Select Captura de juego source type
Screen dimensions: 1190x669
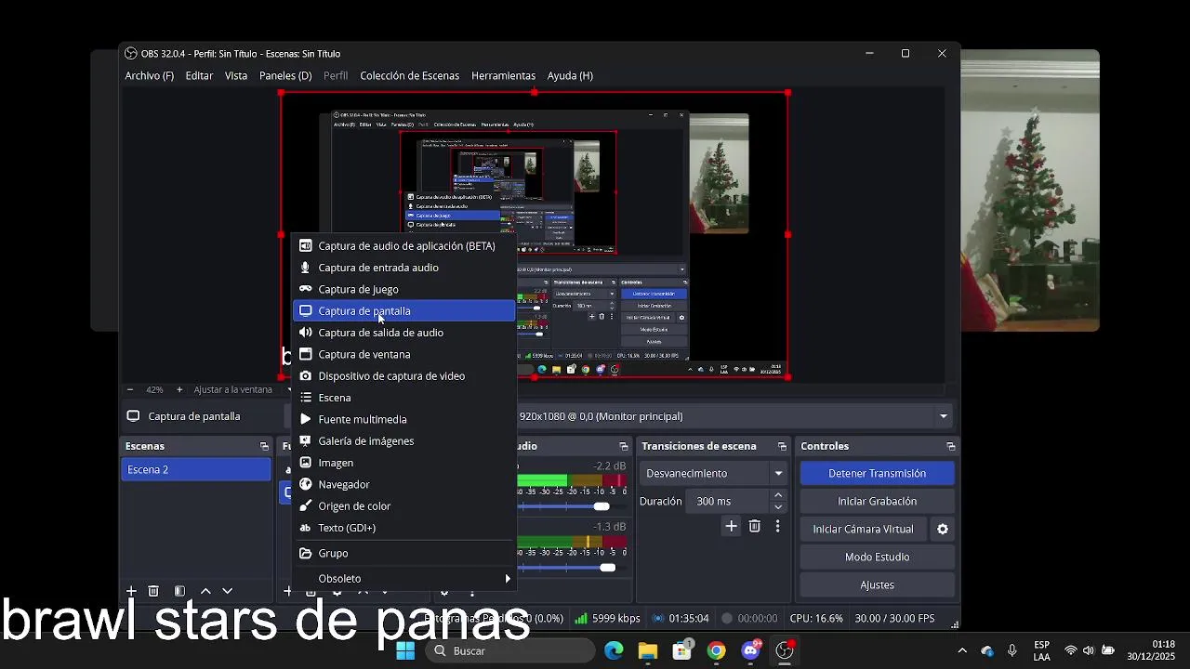point(403,289)
